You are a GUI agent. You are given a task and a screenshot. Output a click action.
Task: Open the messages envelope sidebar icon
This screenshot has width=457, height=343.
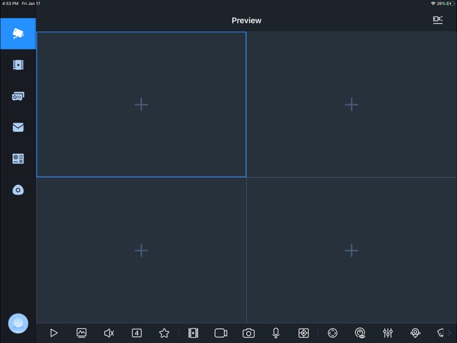(18, 128)
